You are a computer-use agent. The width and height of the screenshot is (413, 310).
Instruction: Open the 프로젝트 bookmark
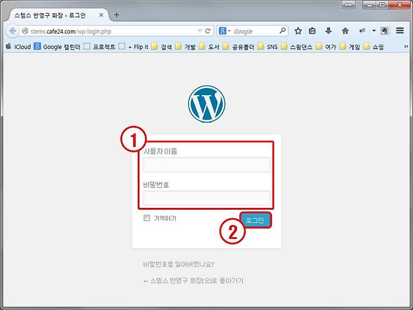pos(100,47)
